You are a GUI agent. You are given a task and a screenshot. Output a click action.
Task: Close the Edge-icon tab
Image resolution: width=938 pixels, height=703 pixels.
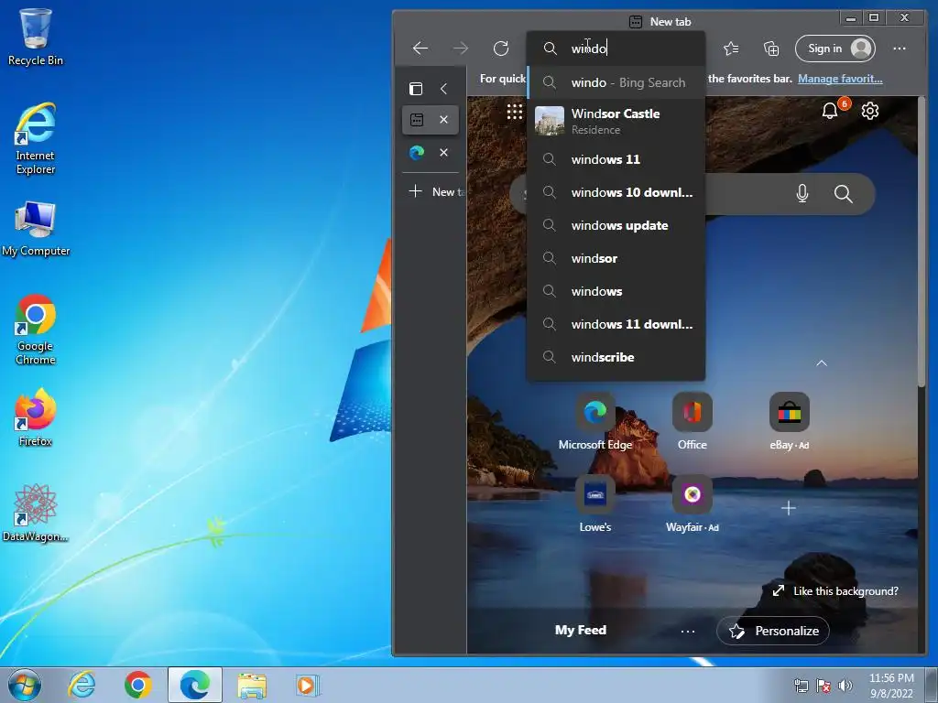(444, 153)
